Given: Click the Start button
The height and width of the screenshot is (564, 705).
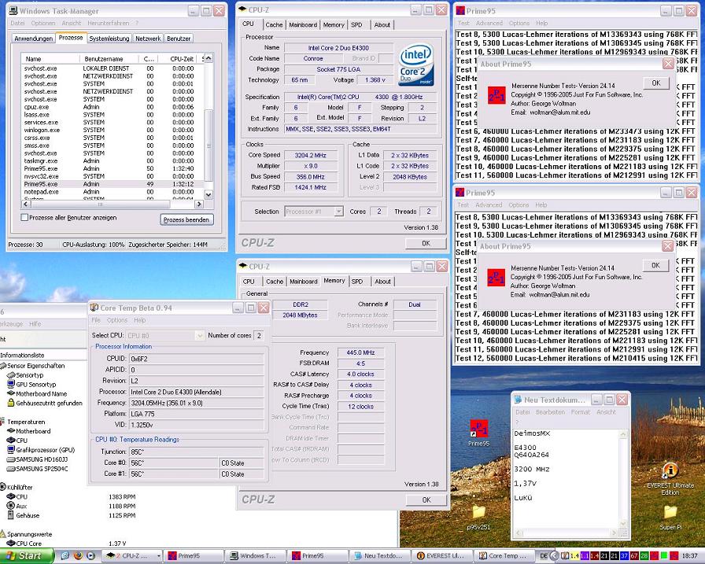Looking at the screenshot, I should click(26, 556).
